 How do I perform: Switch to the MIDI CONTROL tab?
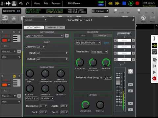tap(34, 27)
